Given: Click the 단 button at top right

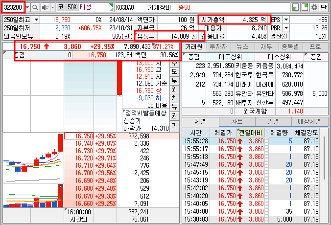Looking at the screenshot, I should pyautogui.click(x=324, y=7).
